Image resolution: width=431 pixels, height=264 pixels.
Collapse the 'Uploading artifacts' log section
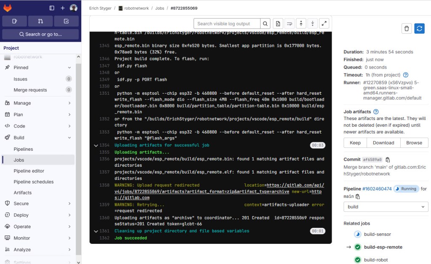click(96, 145)
